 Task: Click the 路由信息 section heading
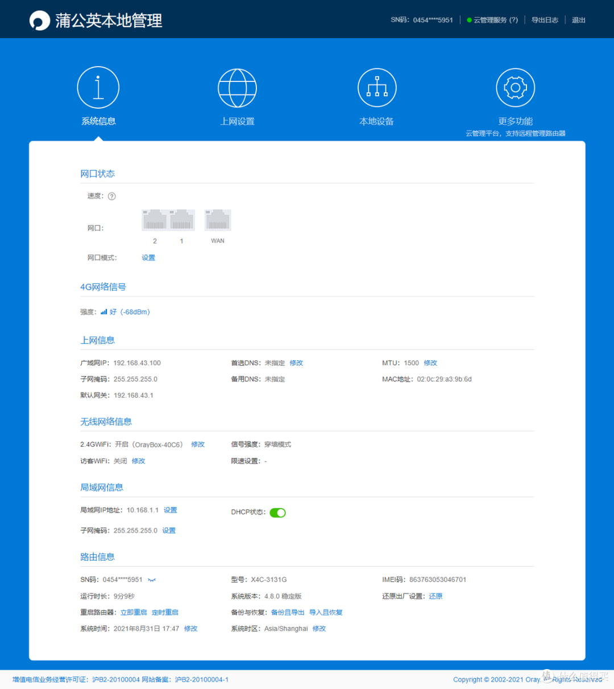(97, 556)
